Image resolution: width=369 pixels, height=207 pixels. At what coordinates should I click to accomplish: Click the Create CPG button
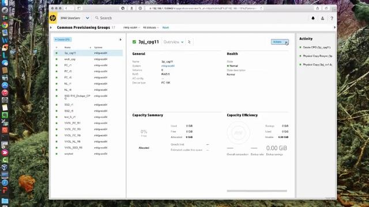pos(63,40)
